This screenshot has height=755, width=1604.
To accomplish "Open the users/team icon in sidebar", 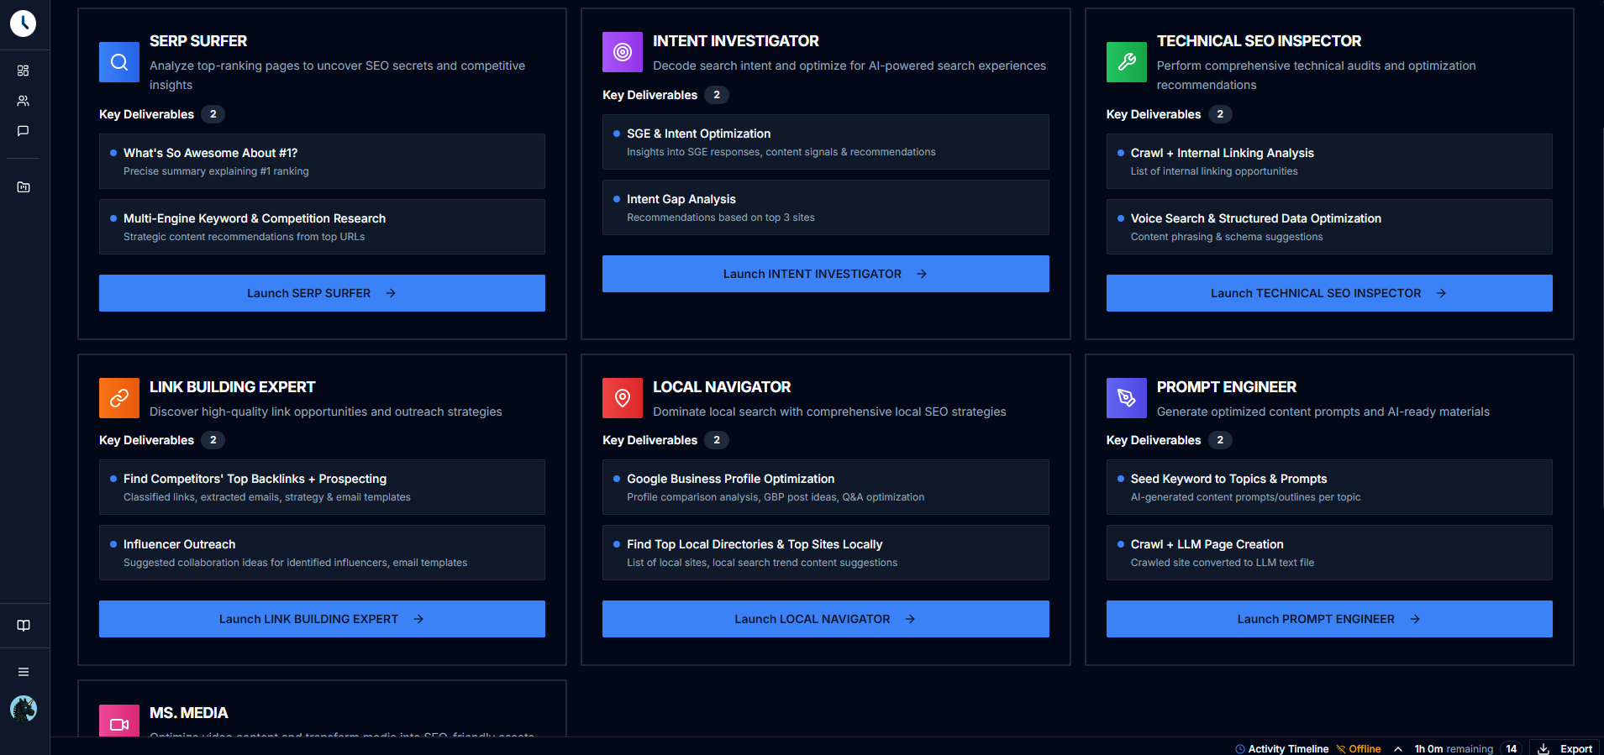I will tap(24, 101).
